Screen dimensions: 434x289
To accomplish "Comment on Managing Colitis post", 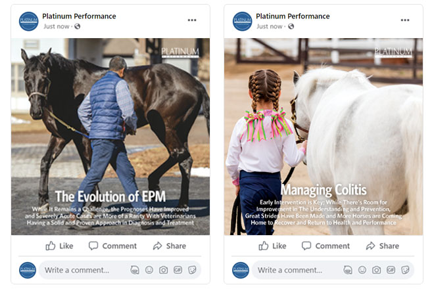I will pos(325,246).
